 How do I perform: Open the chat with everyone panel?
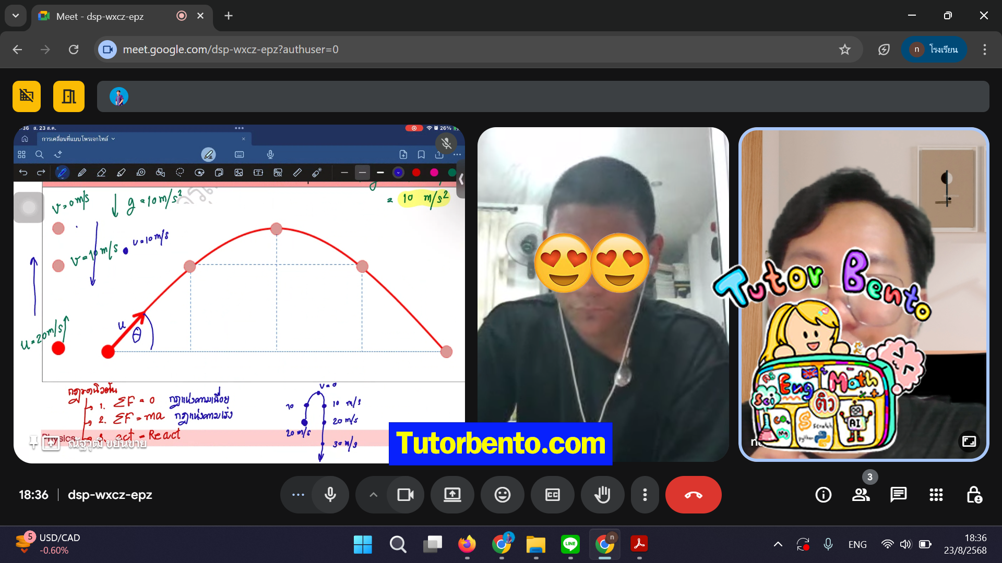click(x=899, y=495)
